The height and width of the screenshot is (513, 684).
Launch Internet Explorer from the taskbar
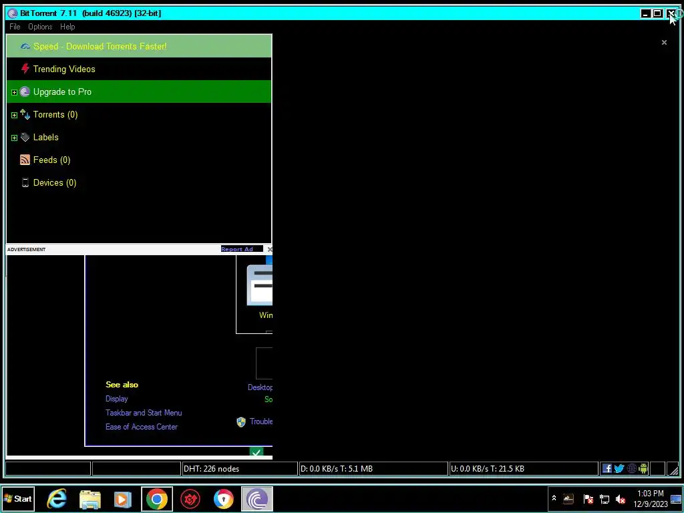click(57, 498)
